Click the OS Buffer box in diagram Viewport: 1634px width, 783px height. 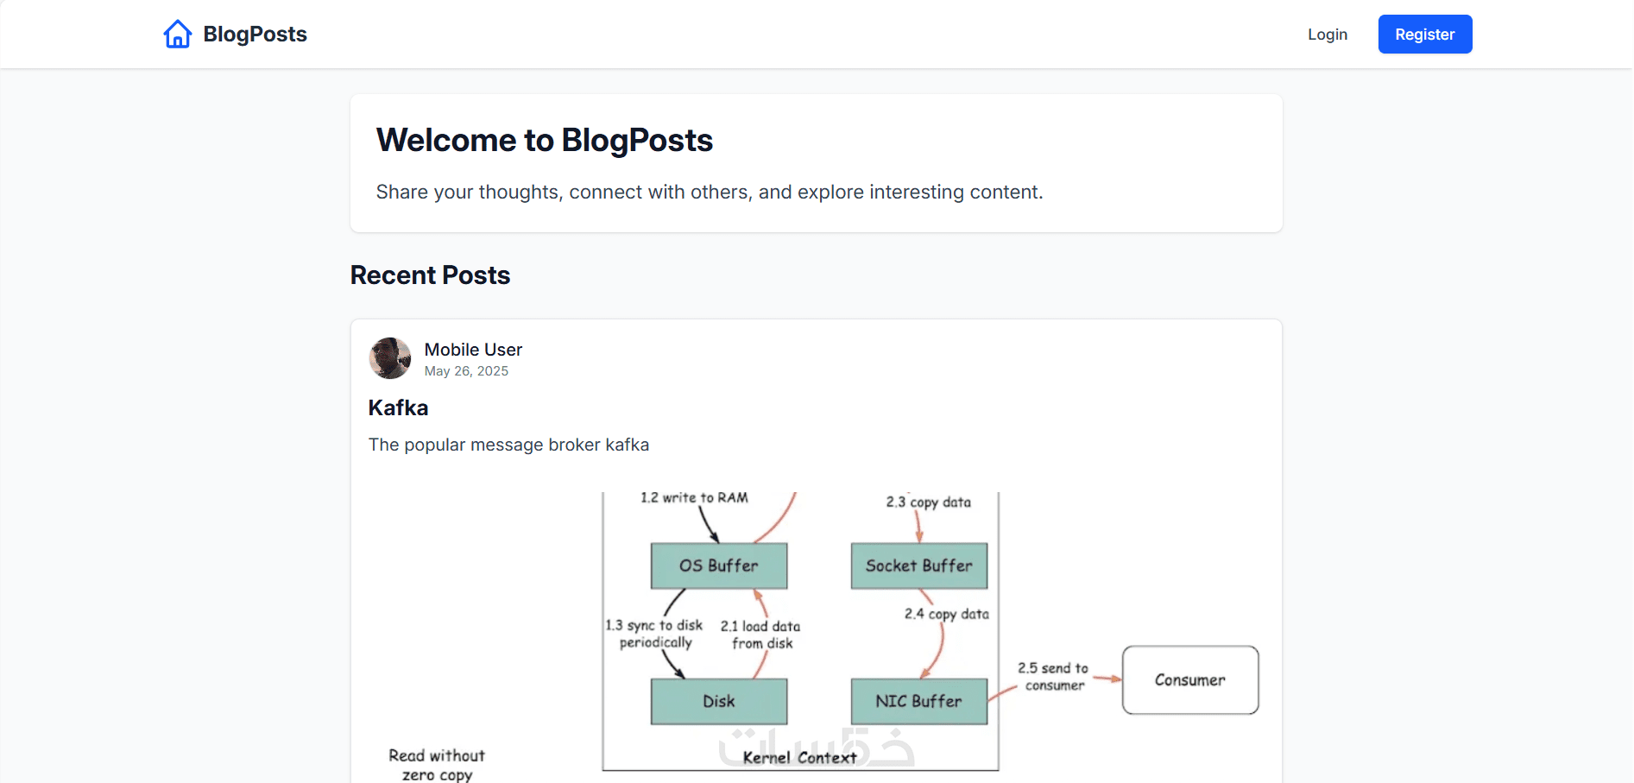point(718,565)
